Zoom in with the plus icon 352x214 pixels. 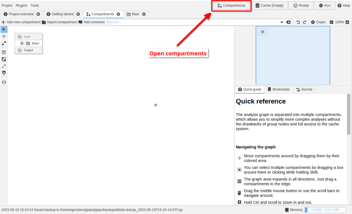tap(348, 22)
